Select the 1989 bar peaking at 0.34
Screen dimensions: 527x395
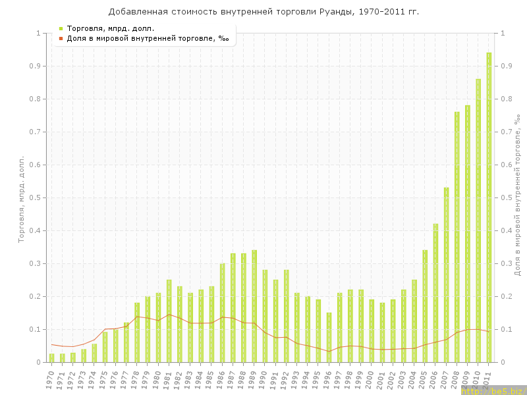(254, 306)
